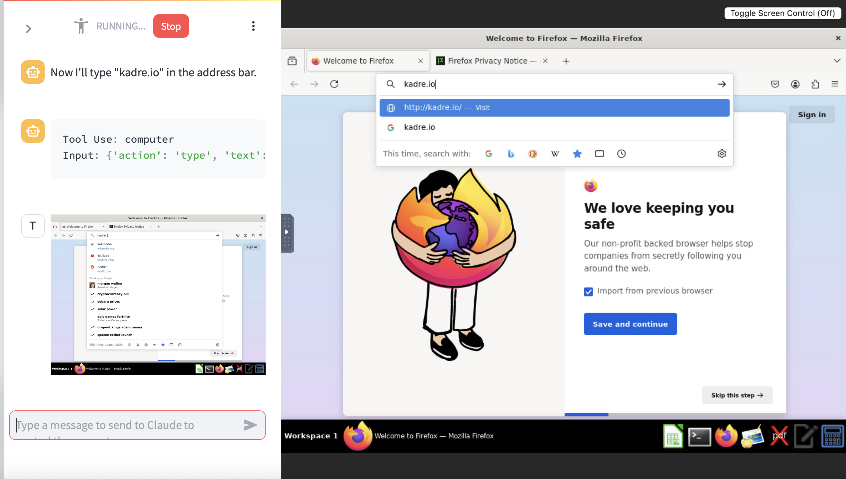Search with DuckDuckGo icon
The width and height of the screenshot is (846, 479).
[533, 154]
